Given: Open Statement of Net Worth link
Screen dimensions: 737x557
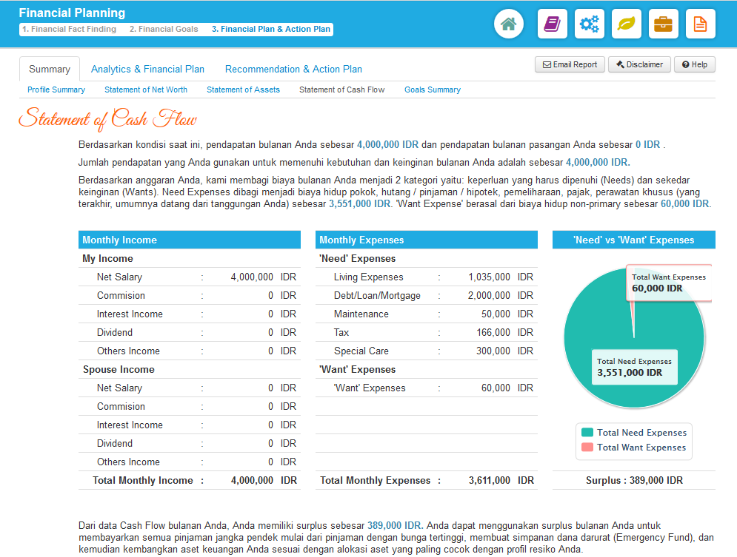Looking at the screenshot, I should tap(146, 90).
